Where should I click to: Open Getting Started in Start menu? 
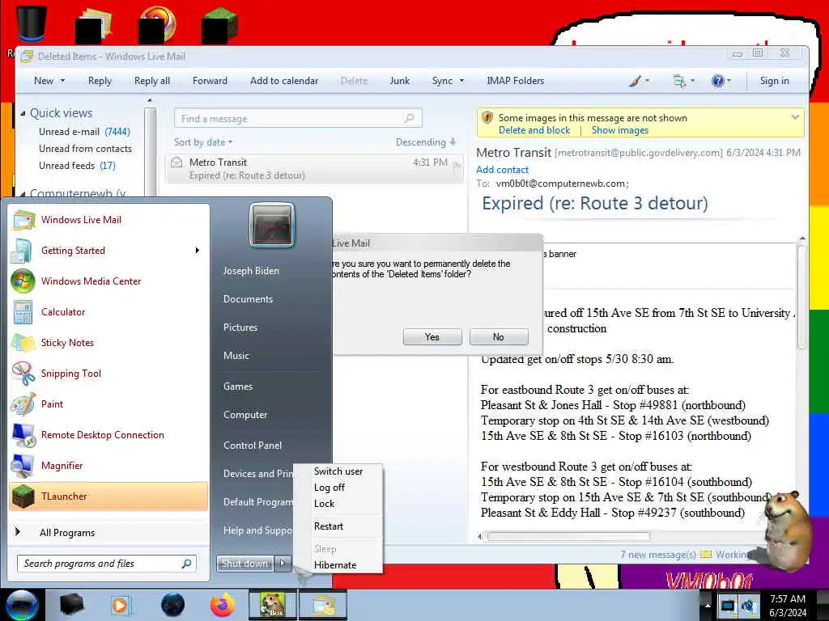point(108,251)
